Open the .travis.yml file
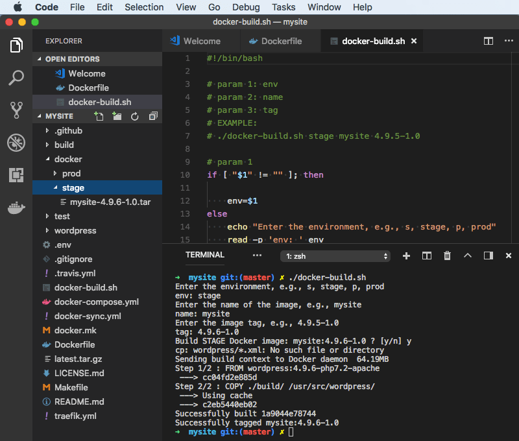 (x=97, y=273)
